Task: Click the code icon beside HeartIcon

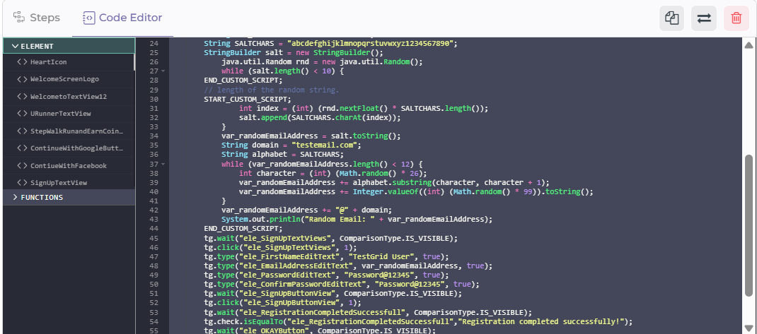Action: [x=22, y=62]
